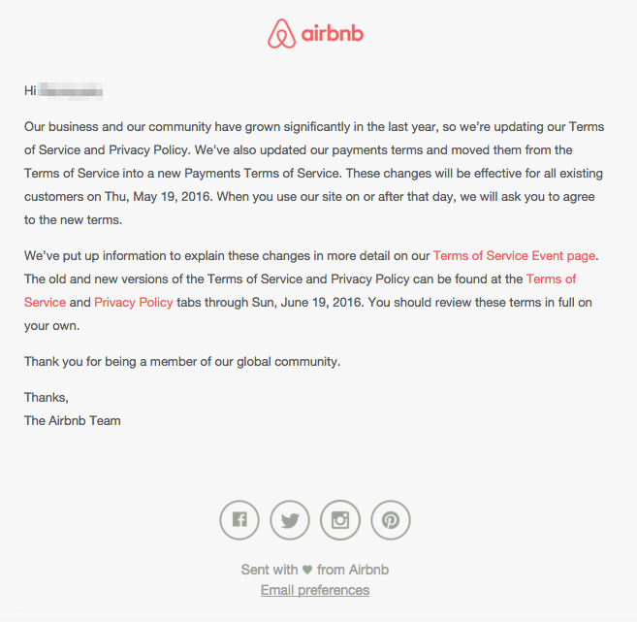Image resolution: width=637 pixels, height=622 pixels.
Task: Go to Email preferences
Action: point(315,590)
